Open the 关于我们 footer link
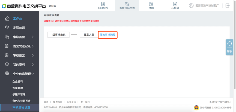The width and height of the screenshot is (236, 112). [85, 102]
